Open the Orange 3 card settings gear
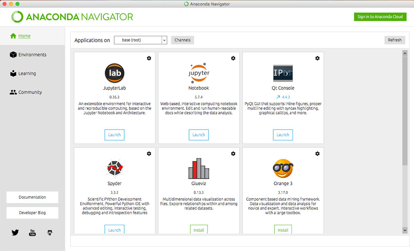This screenshot has width=414, height=251. coord(317,154)
